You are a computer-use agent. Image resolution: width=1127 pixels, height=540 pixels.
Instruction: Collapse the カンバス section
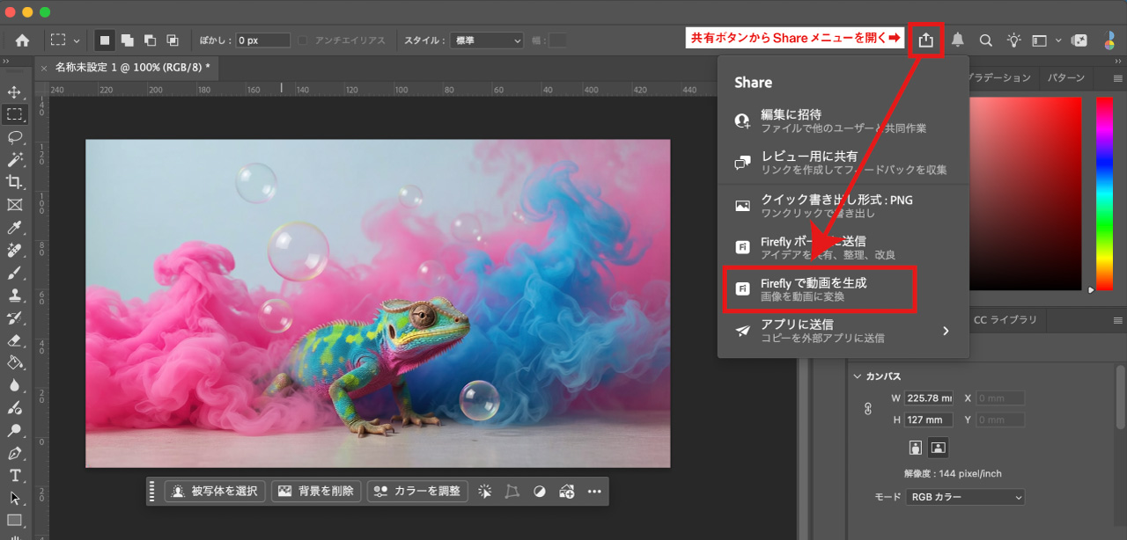[858, 376]
